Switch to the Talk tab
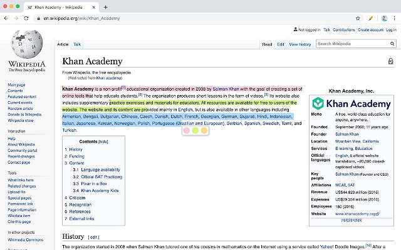Screen dimensions: 401x250 pyautogui.click(x=77, y=44)
